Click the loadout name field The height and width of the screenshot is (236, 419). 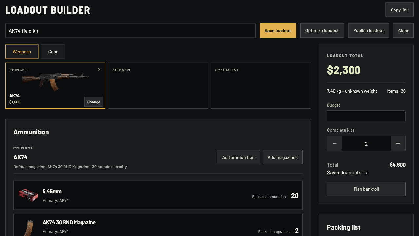click(x=130, y=30)
